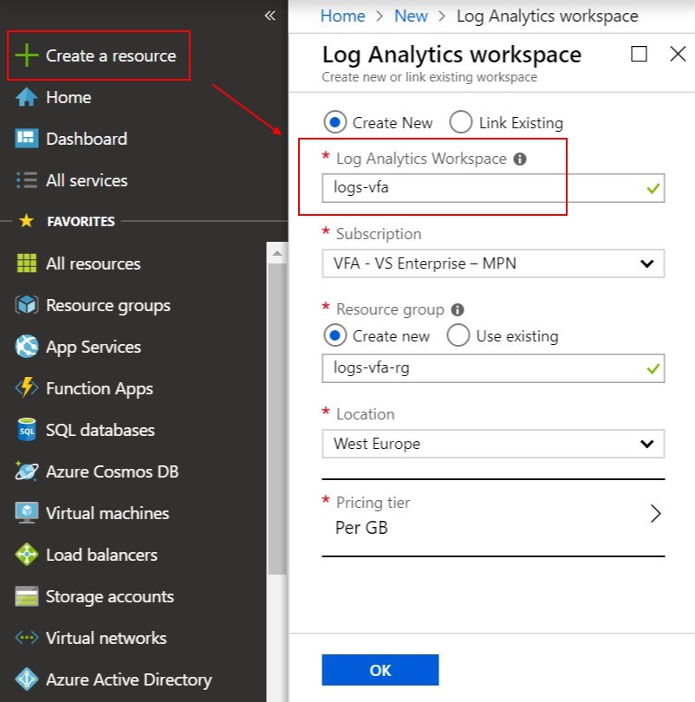Open App Services in favorites
The height and width of the screenshot is (702, 695).
click(x=93, y=347)
